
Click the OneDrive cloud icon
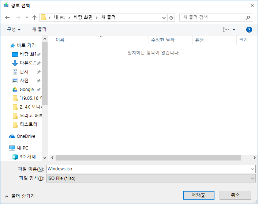(12, 136)
